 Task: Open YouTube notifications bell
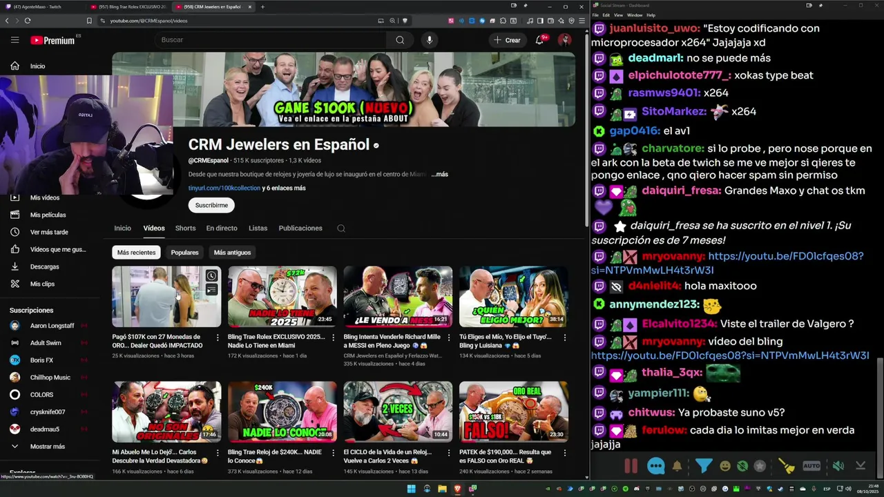coord(540,40)
